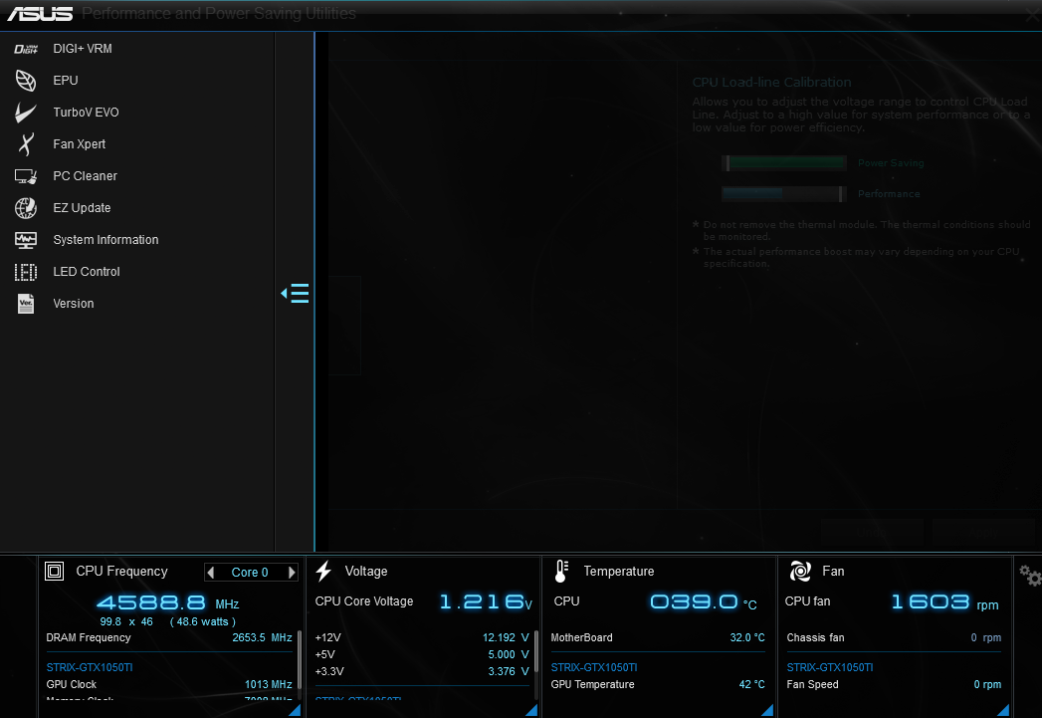The image size is (1042, 718).
Task: Expand the Fan panel via its corner triangle
Action: coord(1003,710)
